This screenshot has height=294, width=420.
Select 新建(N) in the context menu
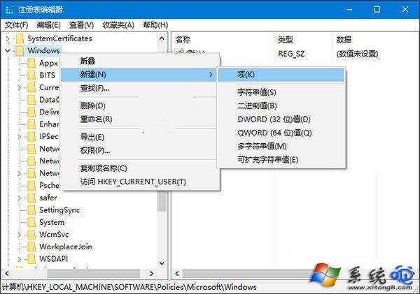click(138, 75)
